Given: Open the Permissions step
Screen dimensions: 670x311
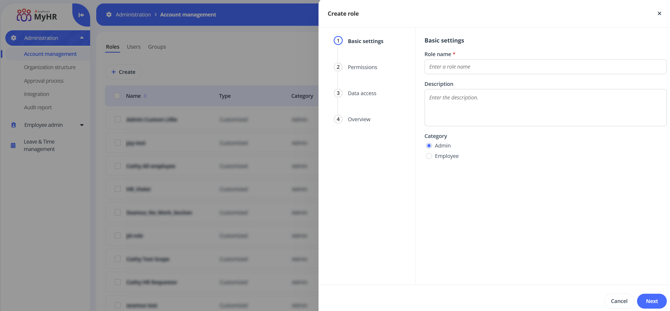Looking at the screenshot, I should [362, 67].
